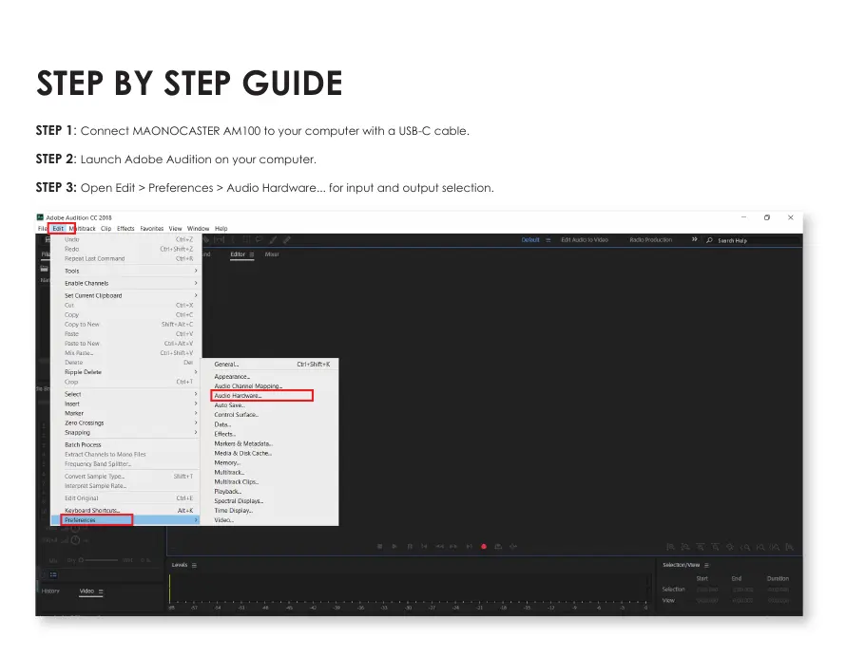The height and width of the screenshot is (657, 846).
Task: Select the Paint Brush tool icon
Action: 274,239
